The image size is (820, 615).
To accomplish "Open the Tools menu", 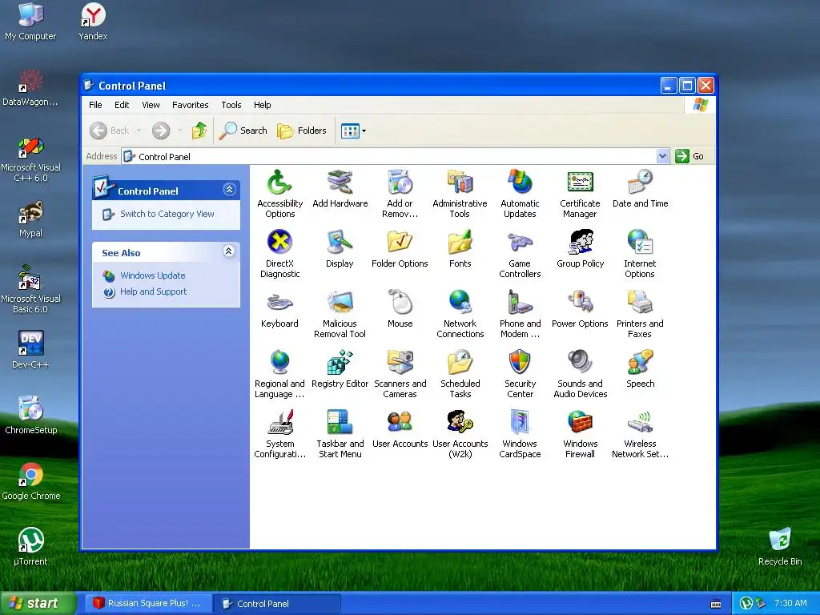I will 231,105.
